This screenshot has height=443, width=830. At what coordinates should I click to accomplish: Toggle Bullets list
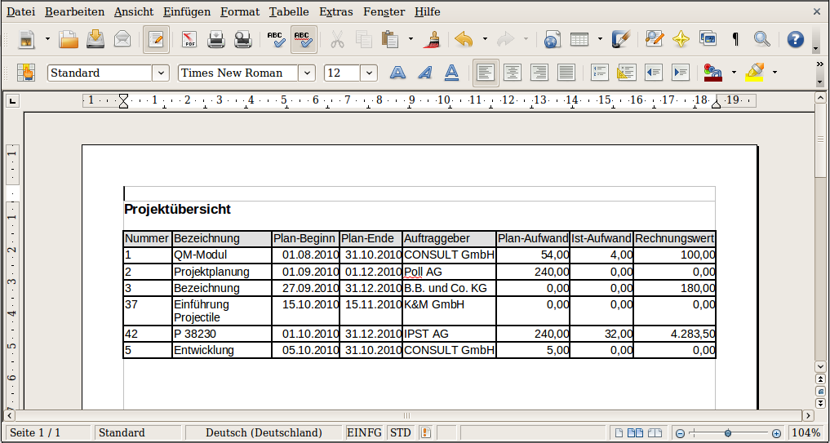coord(626,73)
